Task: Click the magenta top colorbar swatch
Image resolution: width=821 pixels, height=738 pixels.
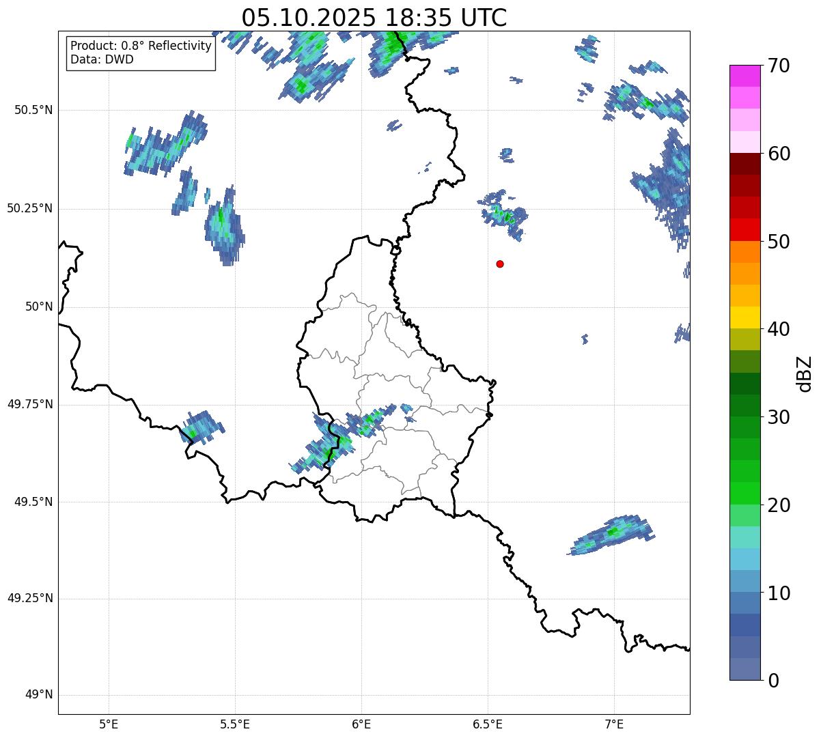Action: [745, 76]
